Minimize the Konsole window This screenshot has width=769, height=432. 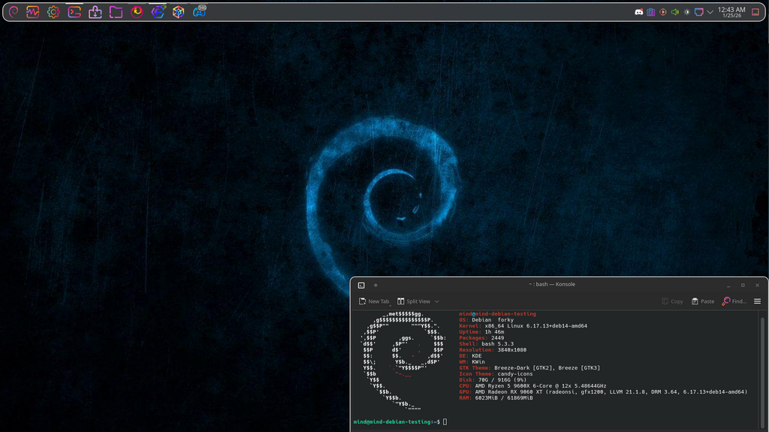[x=728, y=285]
